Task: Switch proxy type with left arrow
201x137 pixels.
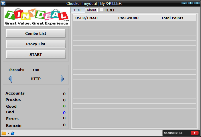Action: pyautogui.click(x=10, y=79)
